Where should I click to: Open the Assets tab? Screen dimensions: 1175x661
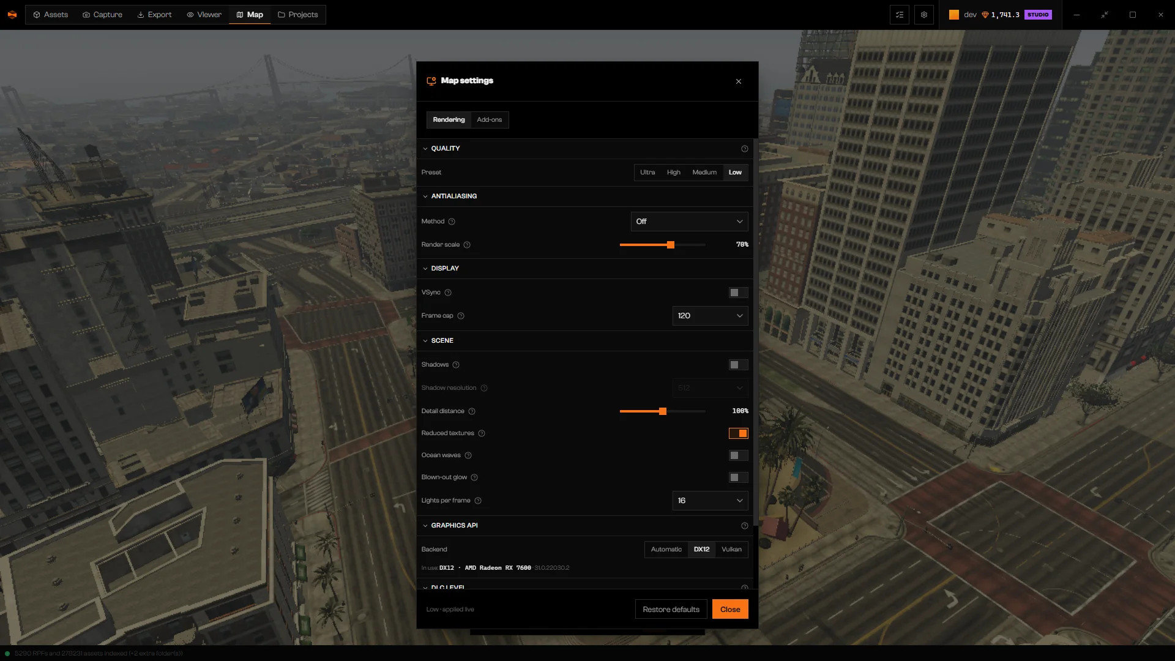tap(51, 15)
